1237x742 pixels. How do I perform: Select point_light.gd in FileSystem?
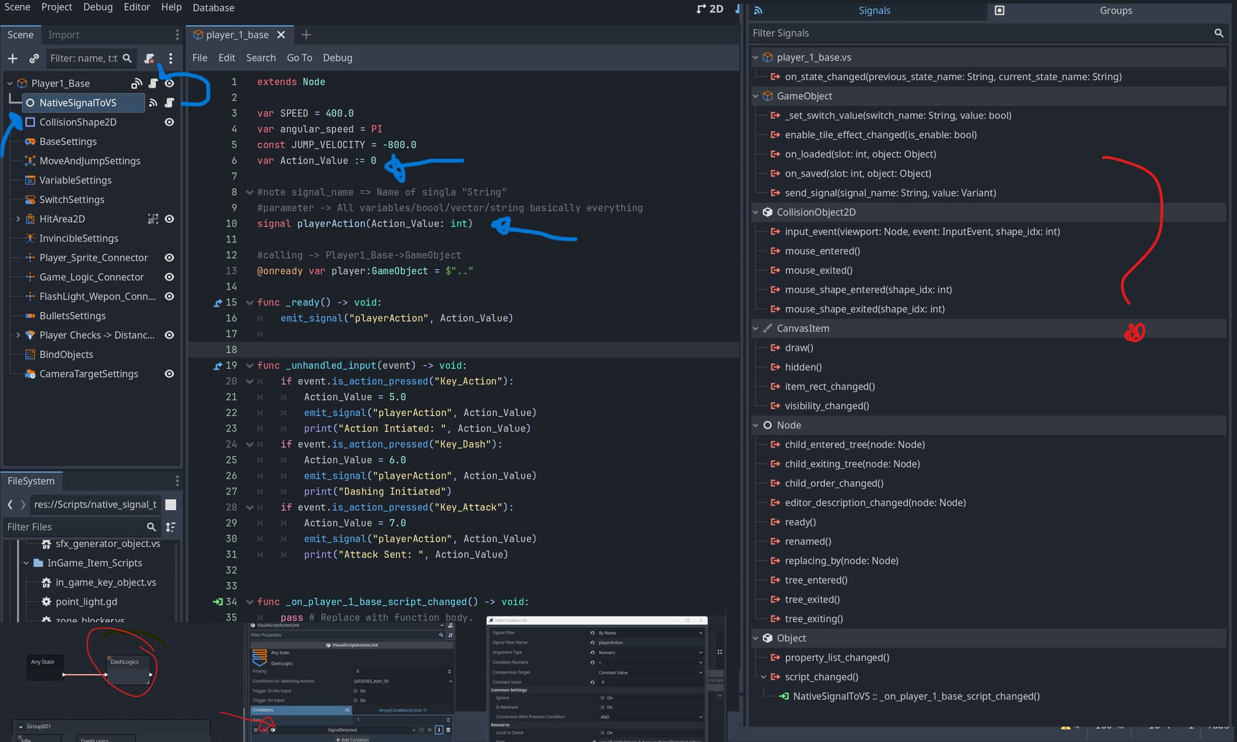[86, 602]
